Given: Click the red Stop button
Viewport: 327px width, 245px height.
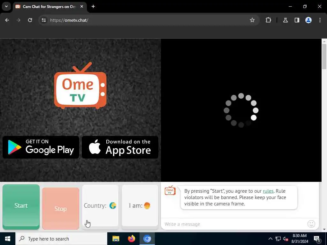Looking at the screenshot, I should [61, 208].
